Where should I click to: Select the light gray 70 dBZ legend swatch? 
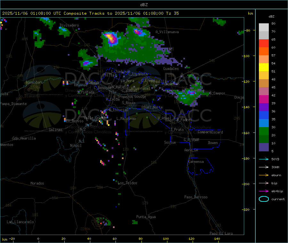click(x=264, y=27)
